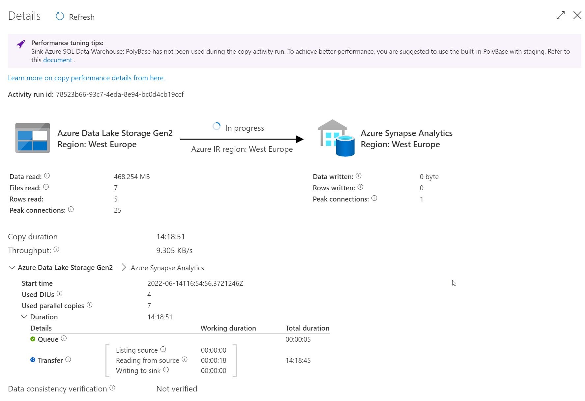Click the Azure IR region West Europe label
The width and height of the screenshot is (585, 401).
pos(242,149)
